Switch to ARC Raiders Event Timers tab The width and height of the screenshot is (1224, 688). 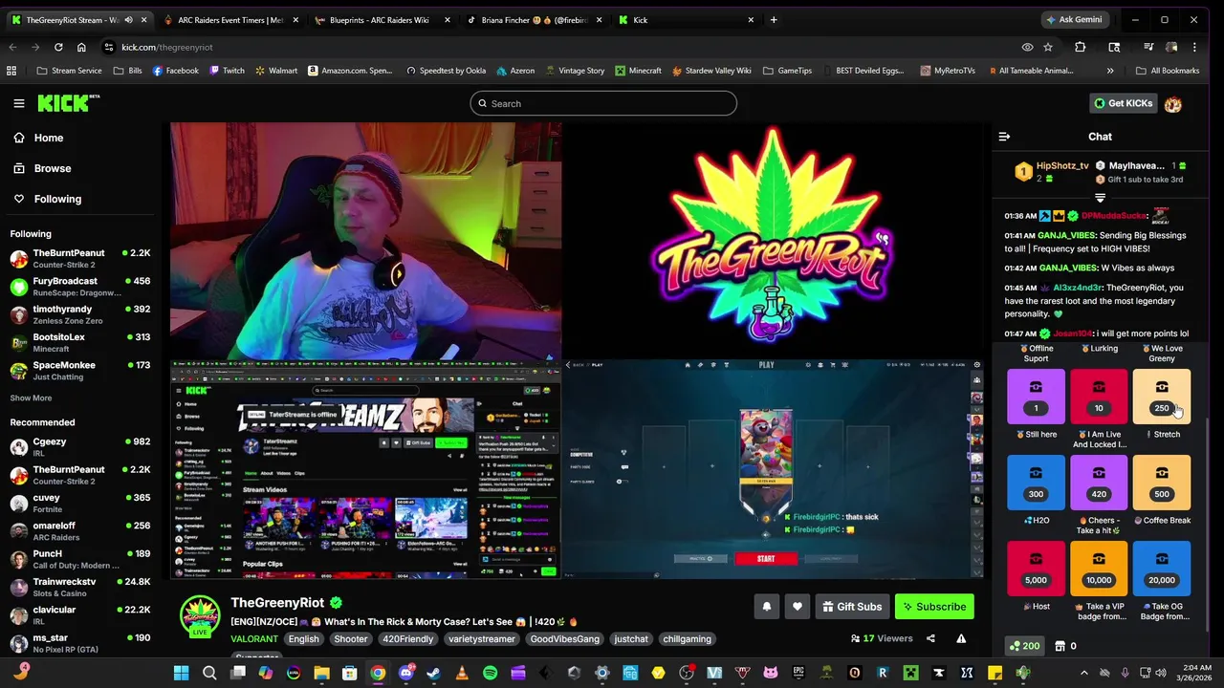click(229, 19)
